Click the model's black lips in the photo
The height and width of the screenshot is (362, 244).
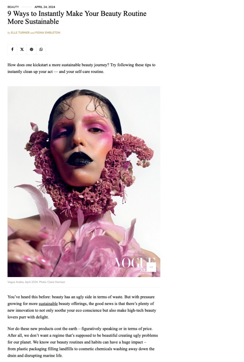80,159
